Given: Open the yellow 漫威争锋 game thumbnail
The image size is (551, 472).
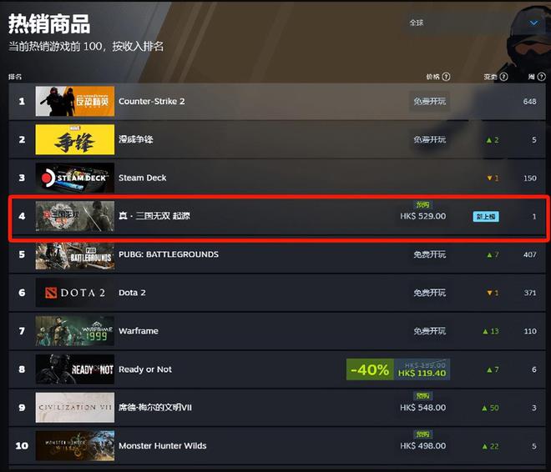Looking at the screenshot, I should [75, 139].
